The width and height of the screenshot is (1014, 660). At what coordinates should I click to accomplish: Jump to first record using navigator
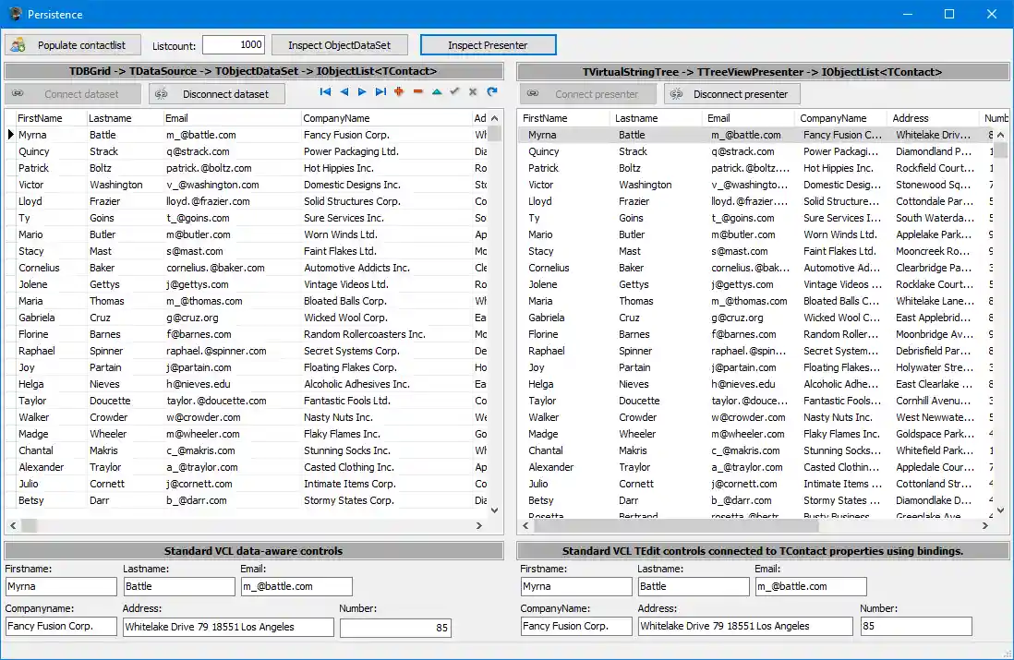(325, 91)
